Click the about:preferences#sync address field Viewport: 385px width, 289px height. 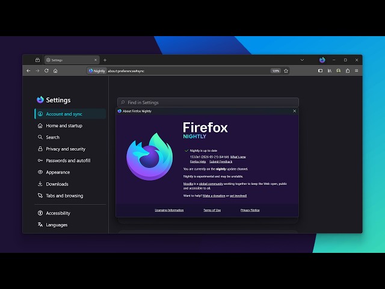pos(188,71)
